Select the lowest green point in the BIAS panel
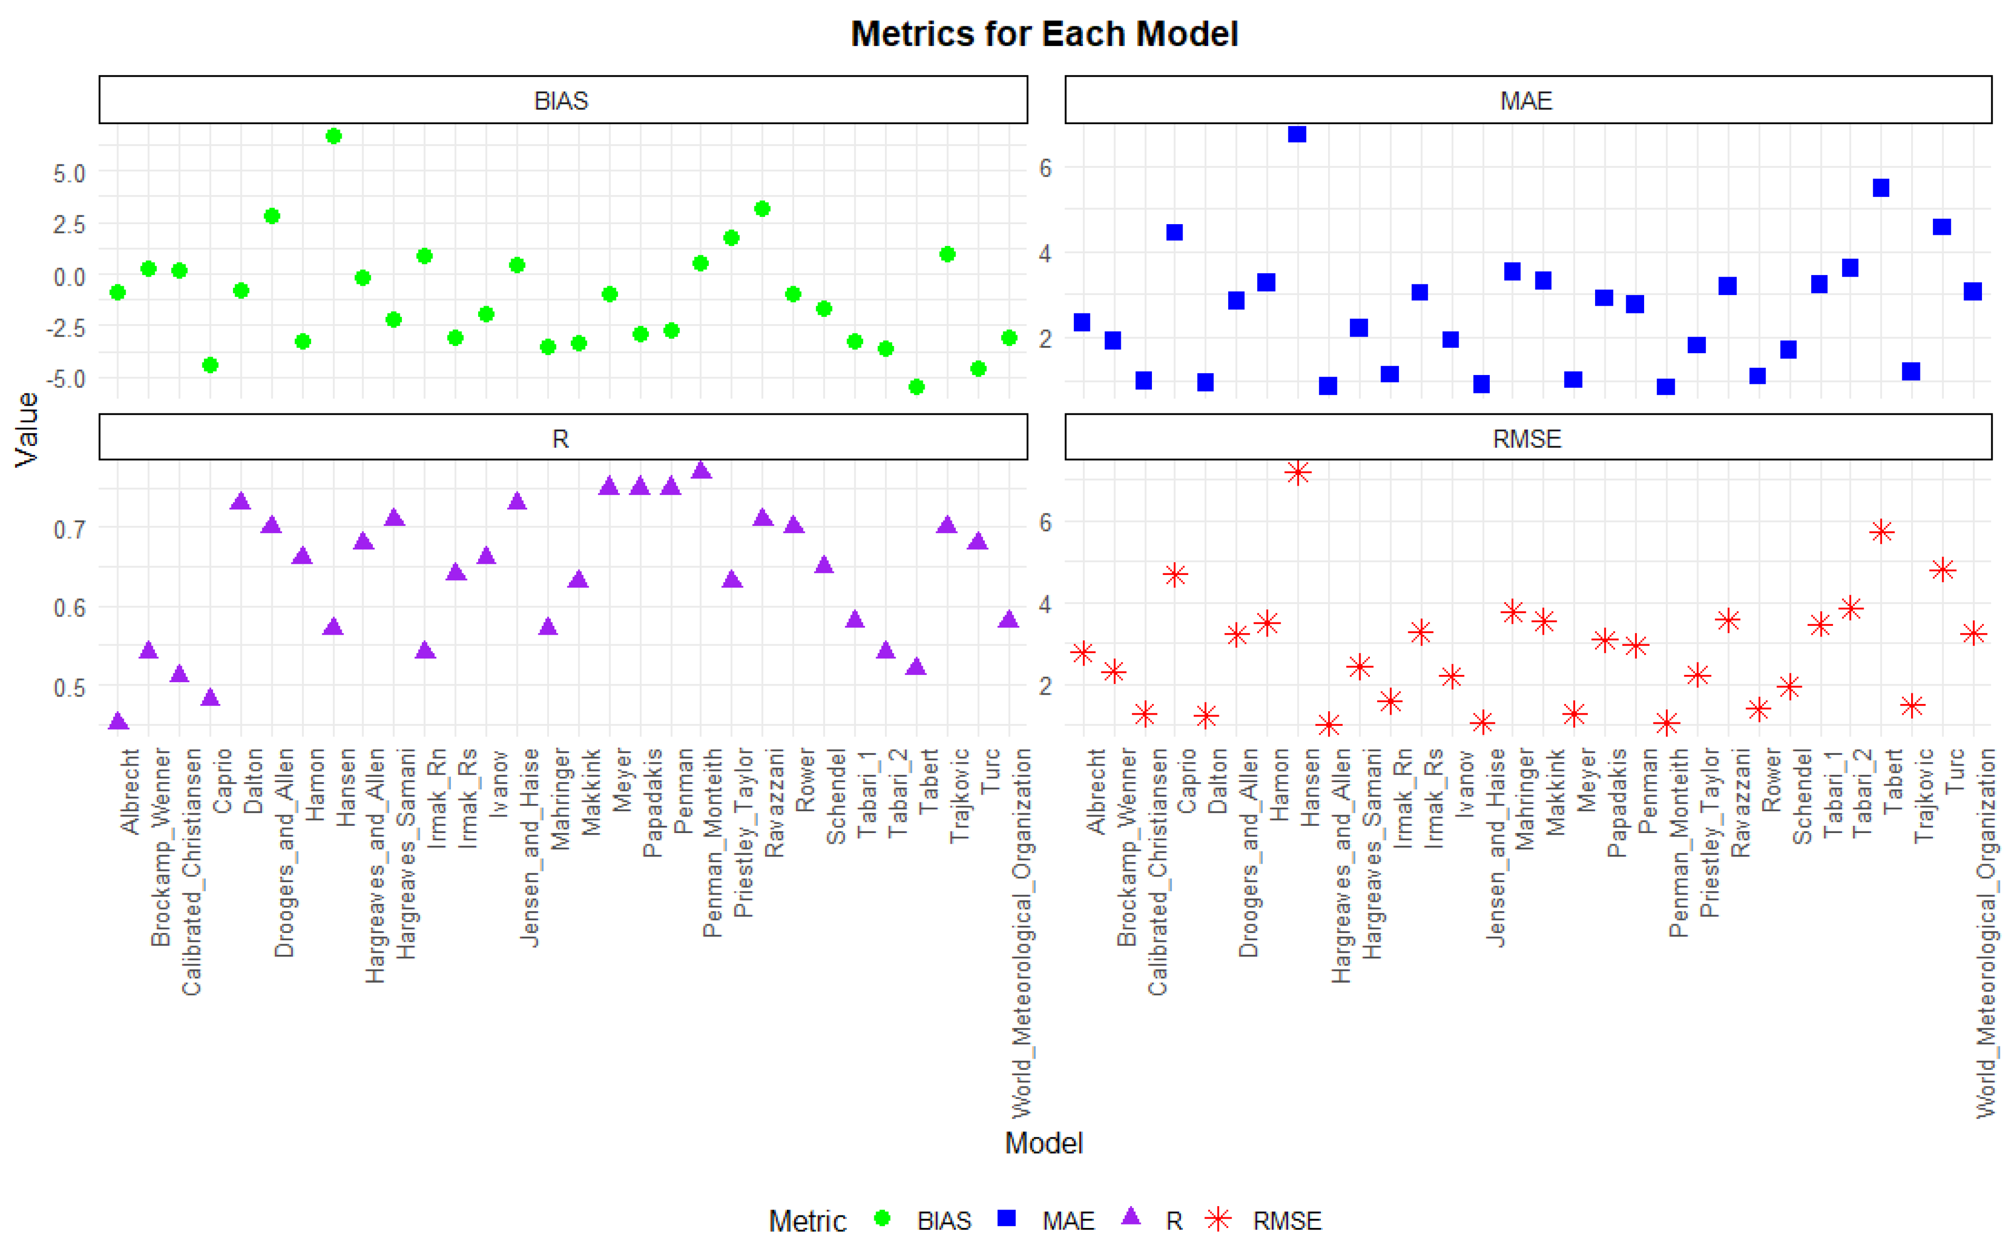Viewport: 2015px width, 1244px height. pos(916,387)
